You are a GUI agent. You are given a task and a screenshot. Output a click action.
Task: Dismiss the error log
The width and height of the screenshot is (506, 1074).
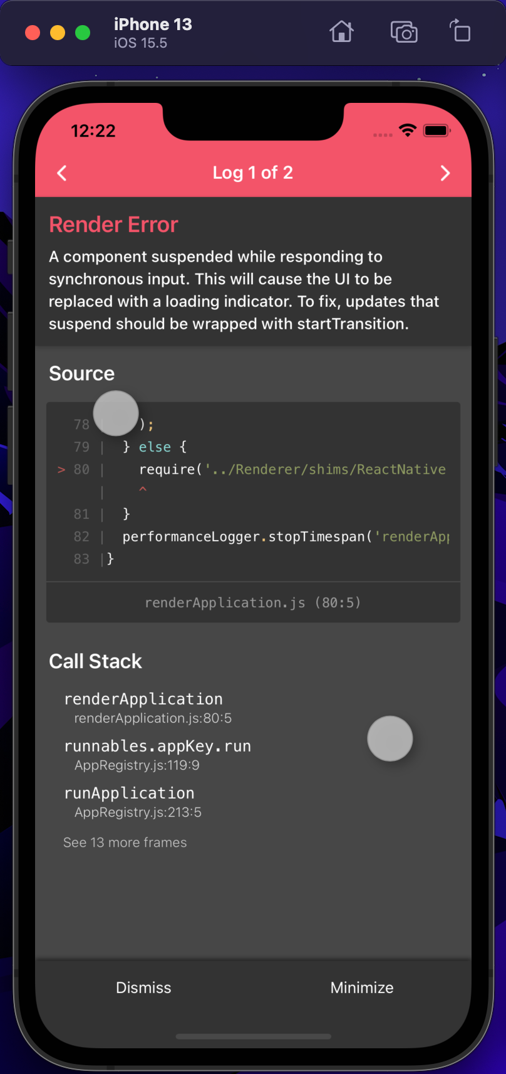[x=143, y=987]
